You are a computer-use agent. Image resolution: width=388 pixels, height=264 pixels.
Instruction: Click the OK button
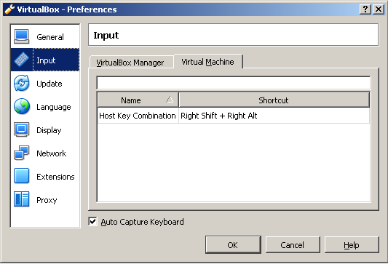pos(233,244)
